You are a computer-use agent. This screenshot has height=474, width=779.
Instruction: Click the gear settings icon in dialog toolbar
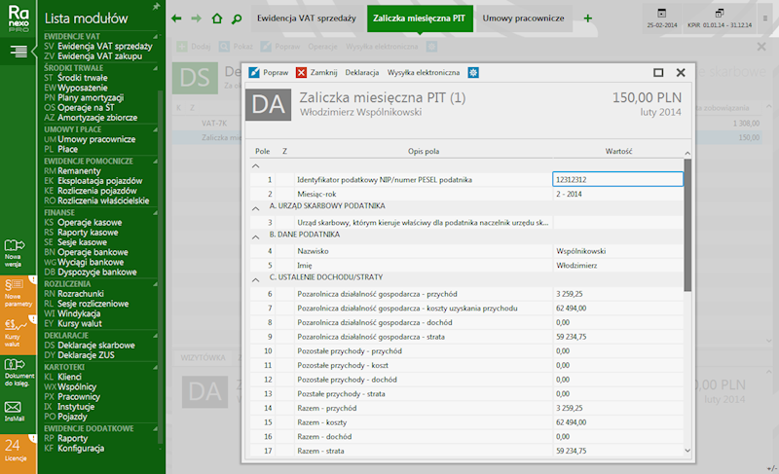pyautogui.click(x=473, y=73)
